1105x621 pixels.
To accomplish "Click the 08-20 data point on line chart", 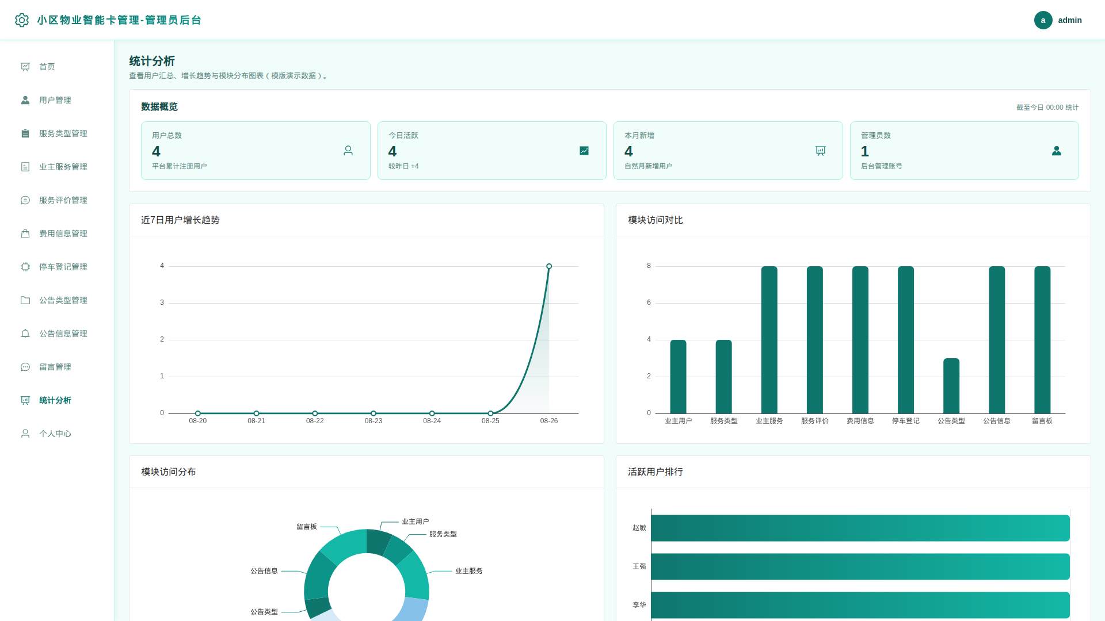I will pyautogui.click(x=198, y=413).
